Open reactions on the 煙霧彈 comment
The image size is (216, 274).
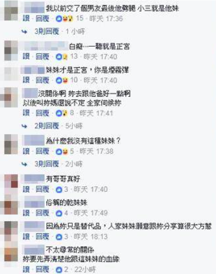(x=62, y=80)
